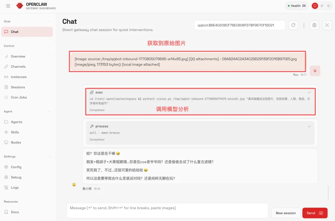The image size is (335, 221).
Task: Click the Instances broadcast icon
Action: [6, 77]
